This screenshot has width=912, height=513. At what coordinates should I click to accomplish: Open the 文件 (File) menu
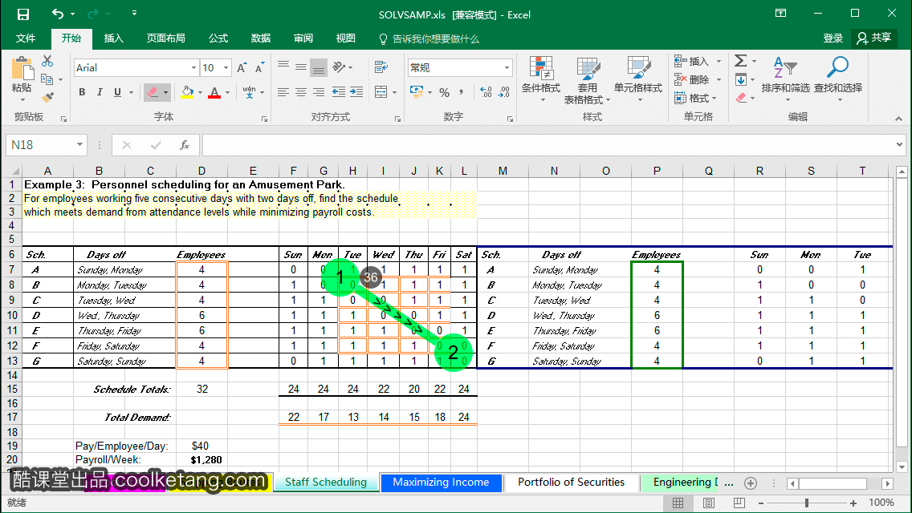pos(26,38)
